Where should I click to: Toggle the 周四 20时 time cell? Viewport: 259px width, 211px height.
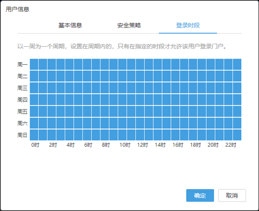[x=210, y=100]
